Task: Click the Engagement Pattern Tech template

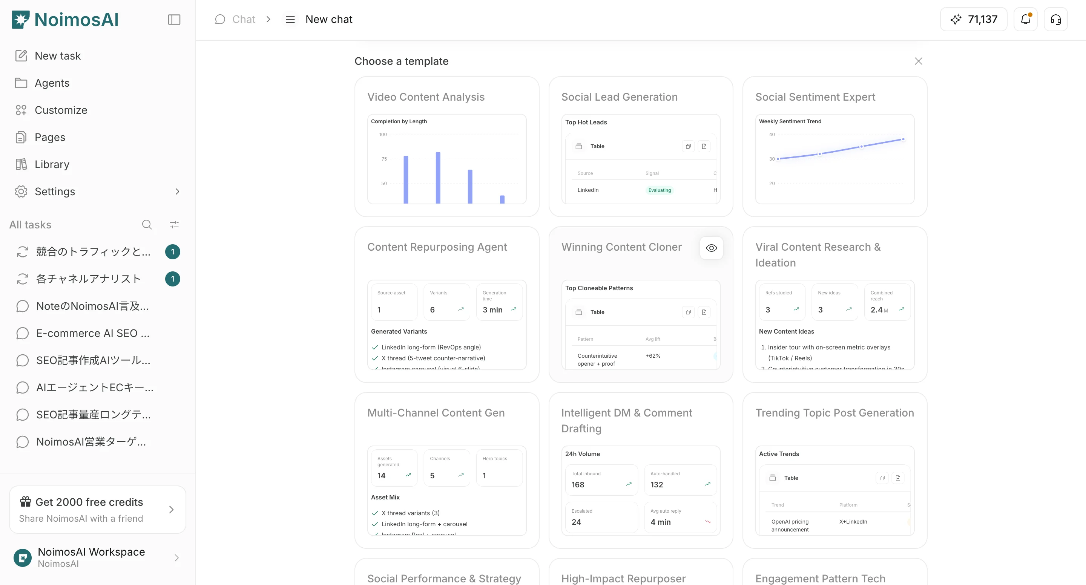Action: click(835, 572)
